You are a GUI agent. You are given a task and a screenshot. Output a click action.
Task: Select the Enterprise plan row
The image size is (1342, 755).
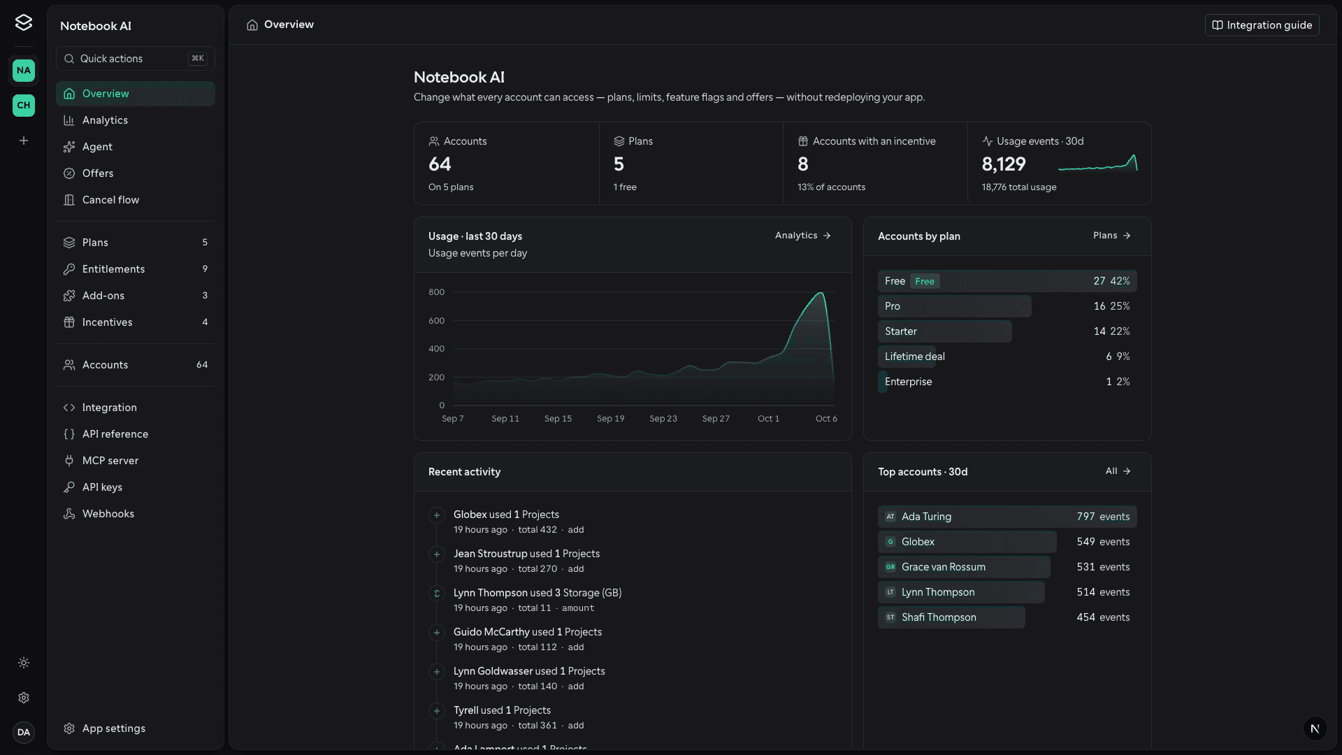coord(1007,382)
